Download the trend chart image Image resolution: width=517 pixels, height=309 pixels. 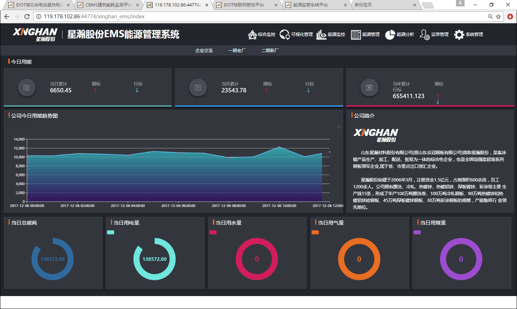click(x=339, y=126)
